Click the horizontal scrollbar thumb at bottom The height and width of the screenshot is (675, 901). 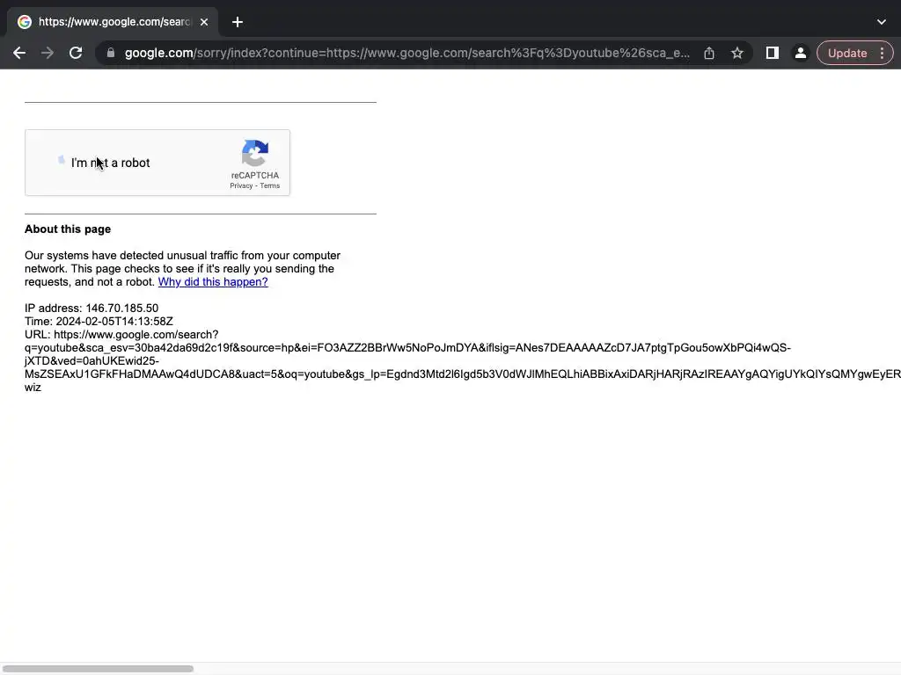pyautogui.click(x=99, y=669)
